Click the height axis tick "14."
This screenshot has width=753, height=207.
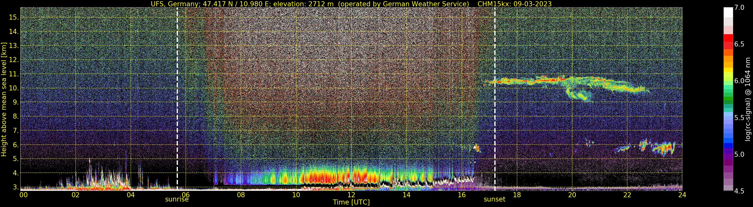tap(14, 32)
